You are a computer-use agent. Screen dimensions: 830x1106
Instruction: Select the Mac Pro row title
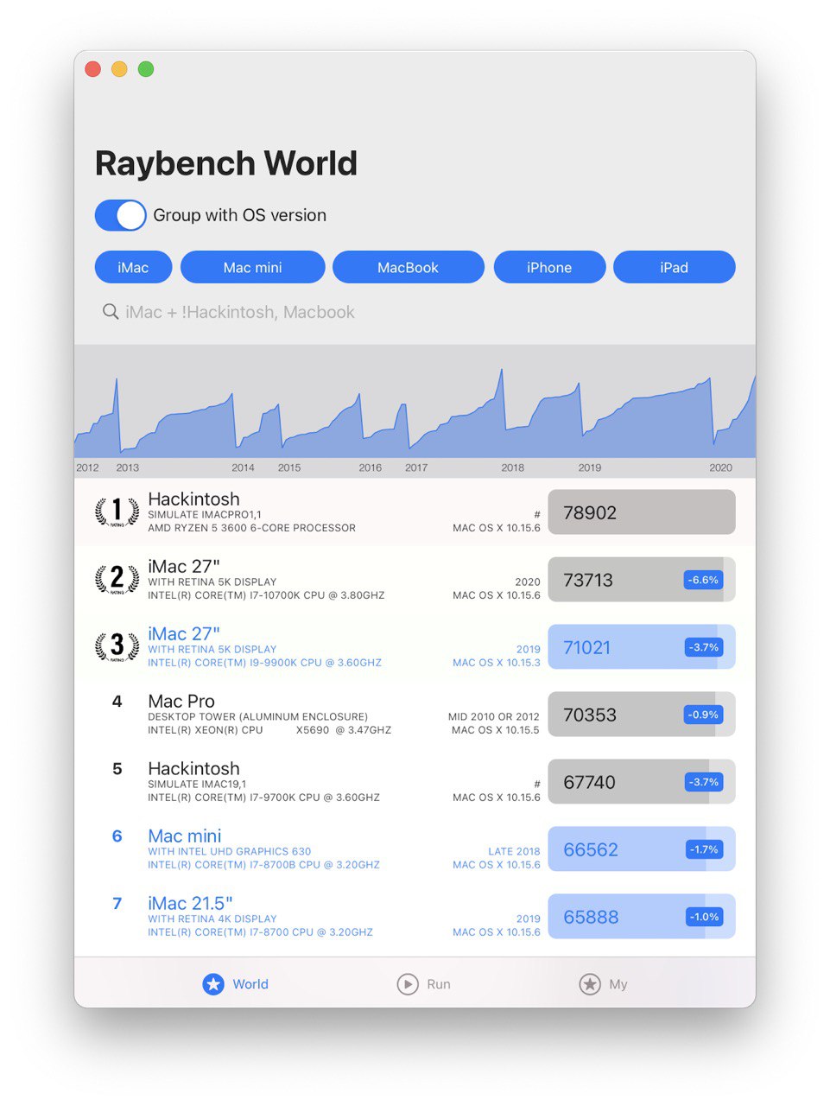point(181,702)
